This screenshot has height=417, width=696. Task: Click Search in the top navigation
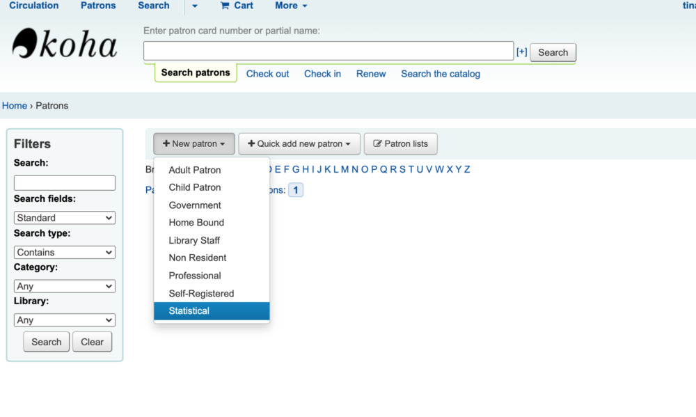154,6
